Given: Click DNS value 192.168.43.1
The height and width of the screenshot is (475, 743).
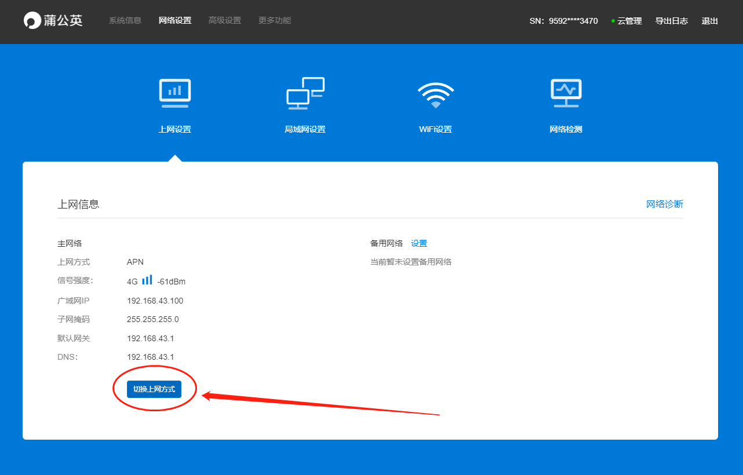Looking at the screenshot, I should (x=151, y=357).
